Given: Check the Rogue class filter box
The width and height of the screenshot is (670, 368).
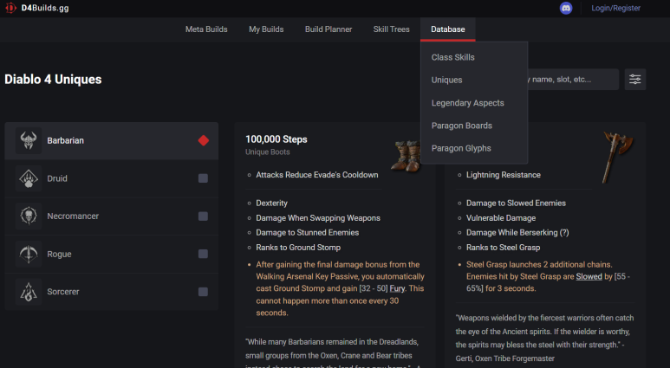Looking at the screenshot, I should point(204,254).
